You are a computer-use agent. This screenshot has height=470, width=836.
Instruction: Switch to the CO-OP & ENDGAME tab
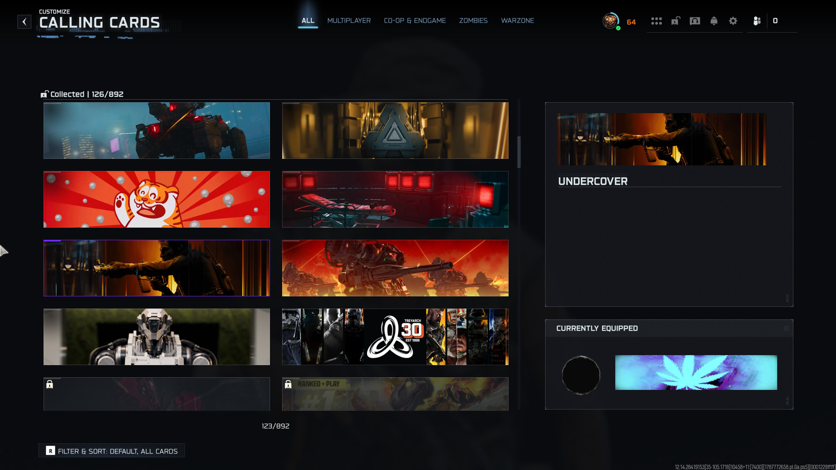click(x=415, y=20)
